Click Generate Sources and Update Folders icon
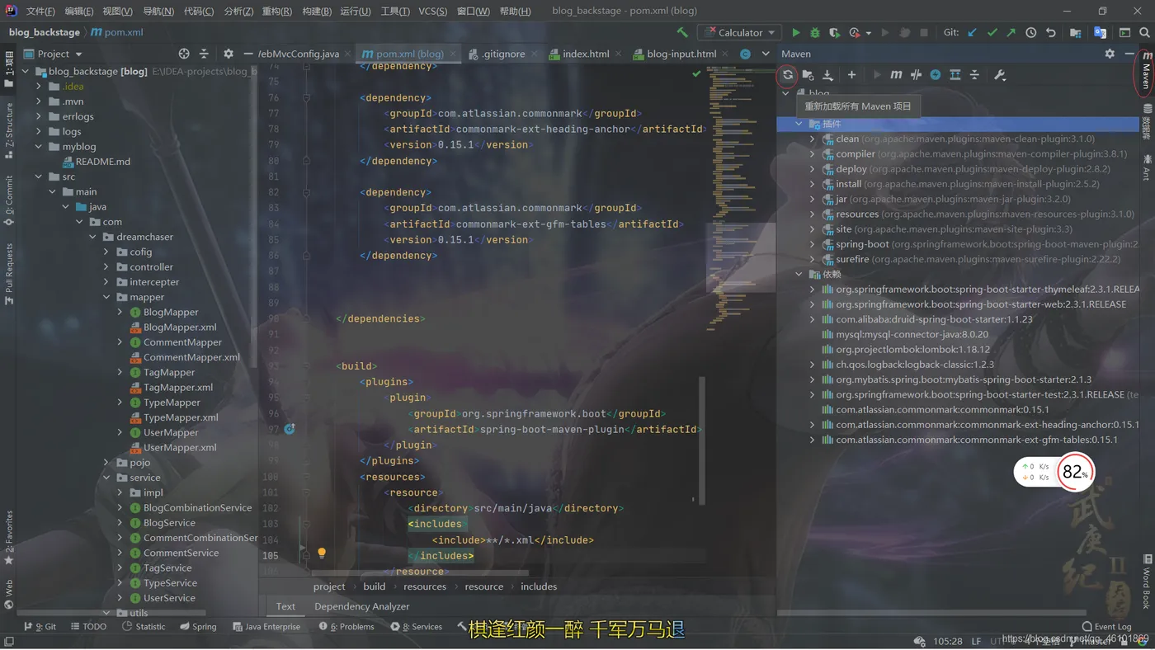 coord(808,75)
